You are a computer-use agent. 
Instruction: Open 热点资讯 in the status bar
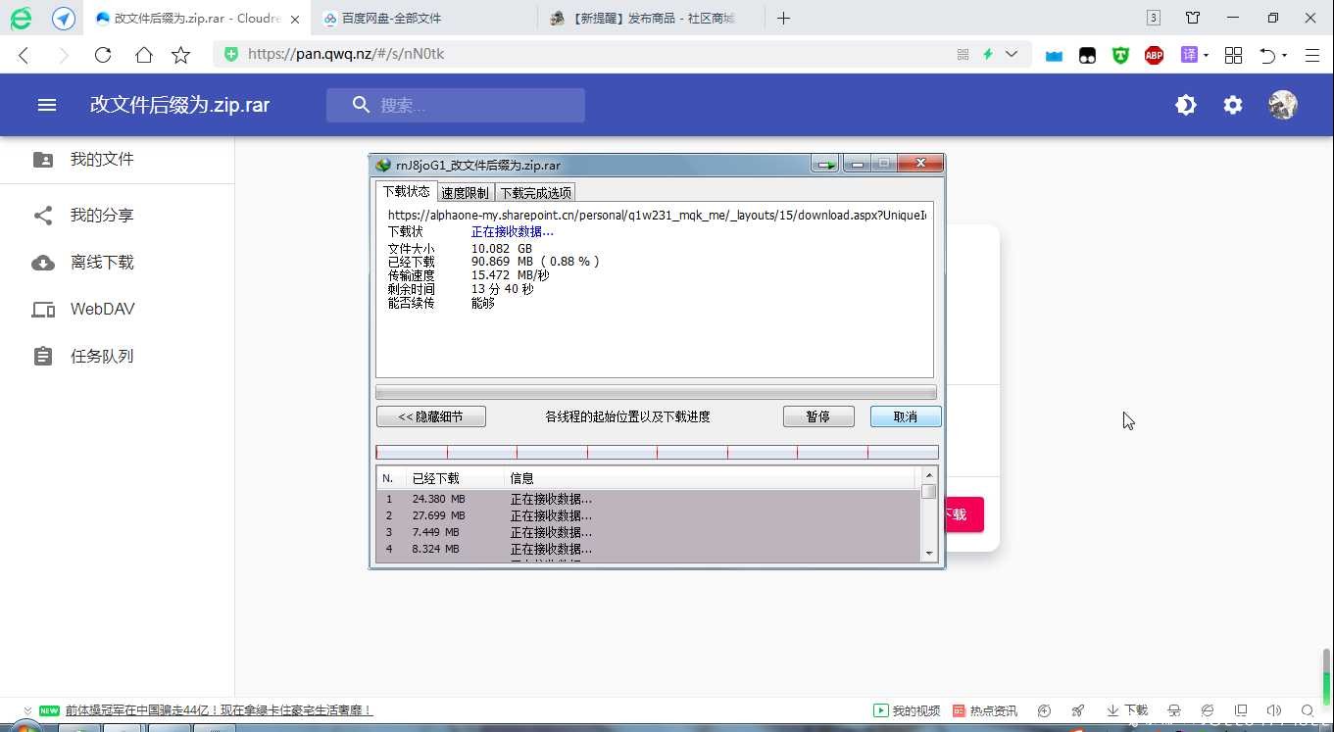point(985,710)
